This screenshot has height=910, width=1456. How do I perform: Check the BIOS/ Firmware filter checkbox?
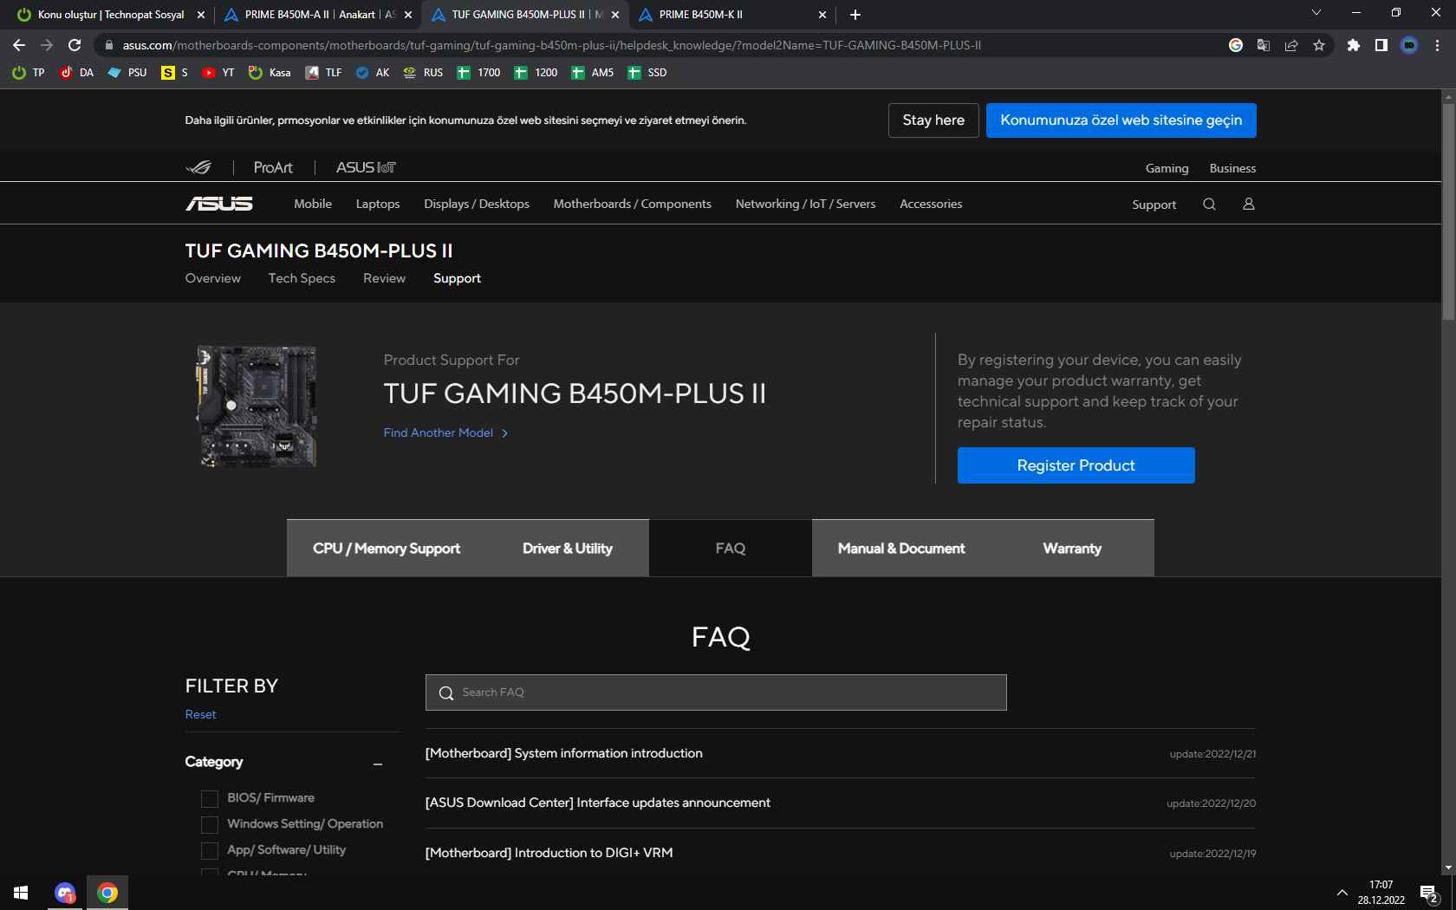point(210,798)
